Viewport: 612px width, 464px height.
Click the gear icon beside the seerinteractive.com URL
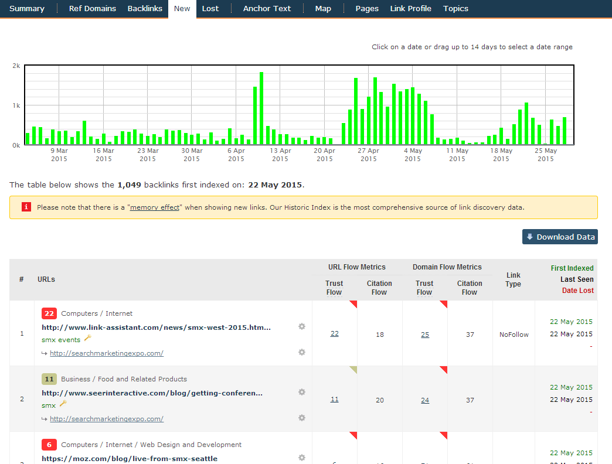point(302,393)
